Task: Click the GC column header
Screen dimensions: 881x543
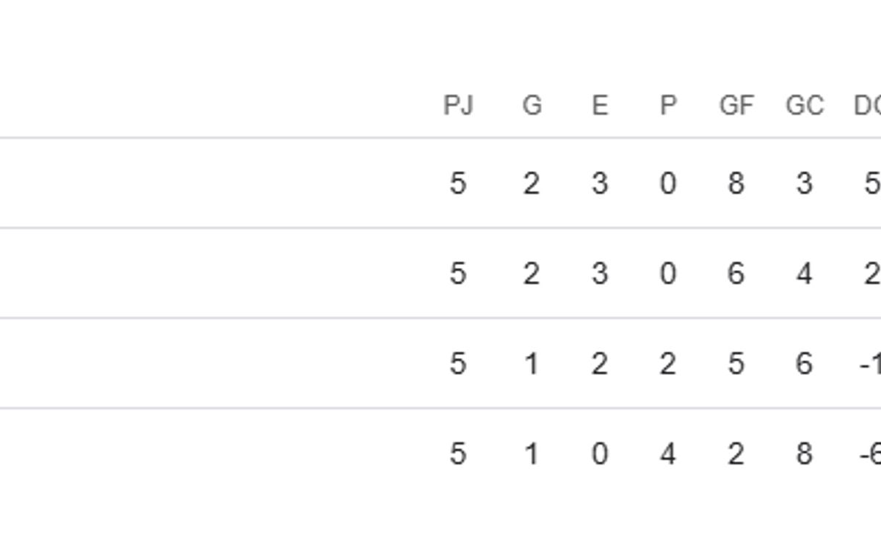Action: click(x=805, y=106)
